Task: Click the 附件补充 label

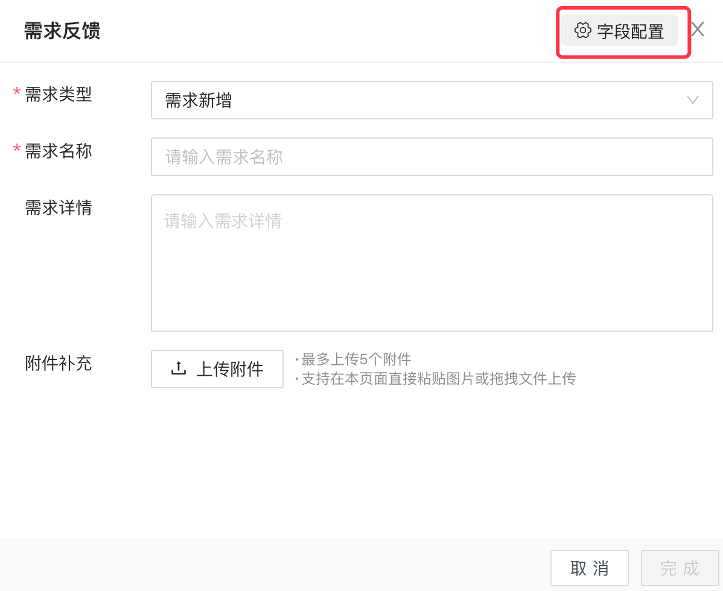Action: click(59, 363)
